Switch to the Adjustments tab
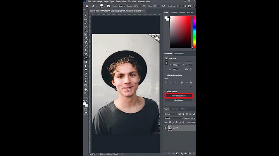The width and height of the screenshot is (279, 156). point(179,53)
